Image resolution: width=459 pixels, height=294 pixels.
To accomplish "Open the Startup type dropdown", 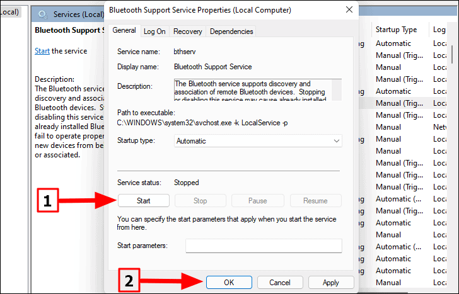I will 258,141.
